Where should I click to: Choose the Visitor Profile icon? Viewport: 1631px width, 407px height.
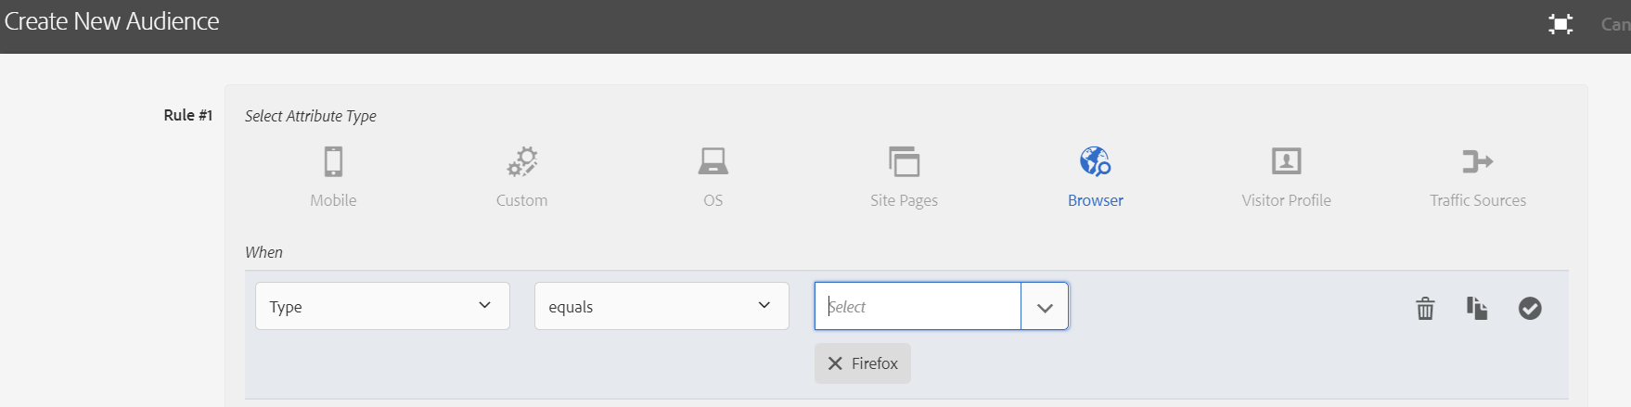point(1286,161)
